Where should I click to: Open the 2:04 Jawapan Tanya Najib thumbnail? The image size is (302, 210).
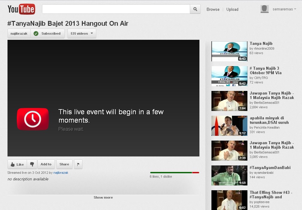tap(229, 101)
